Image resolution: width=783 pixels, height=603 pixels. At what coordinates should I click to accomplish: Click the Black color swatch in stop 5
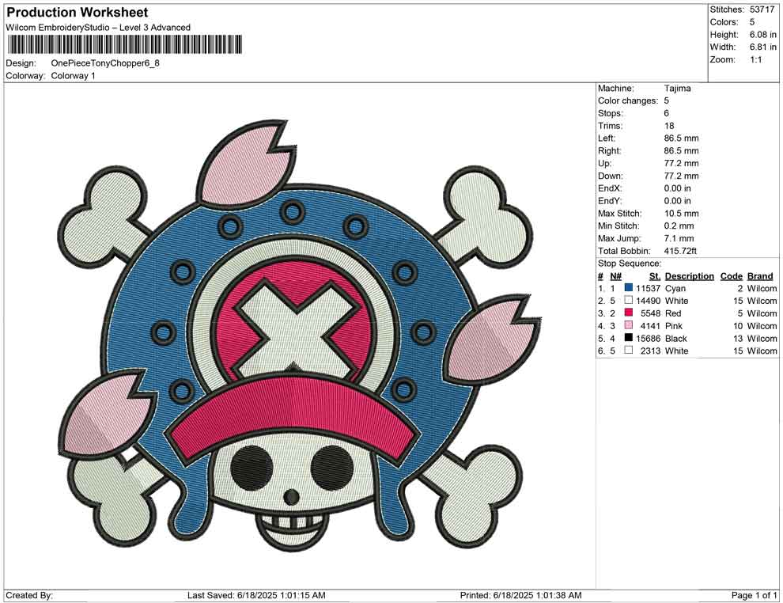pyautogui.click(x=629, y=338)
